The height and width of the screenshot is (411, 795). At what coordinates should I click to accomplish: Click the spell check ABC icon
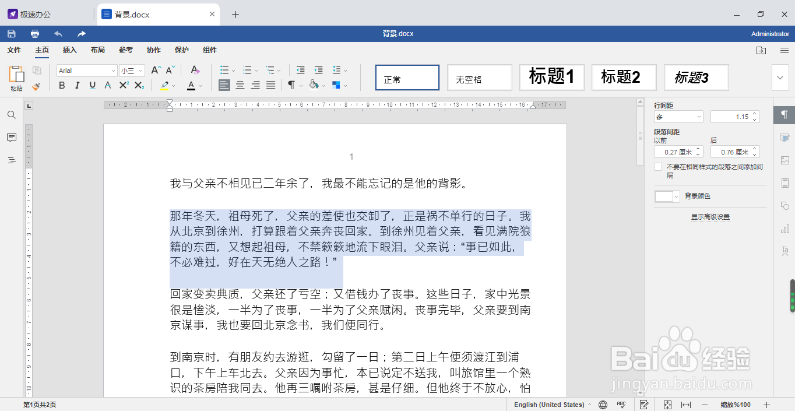(x=621, y=405)
